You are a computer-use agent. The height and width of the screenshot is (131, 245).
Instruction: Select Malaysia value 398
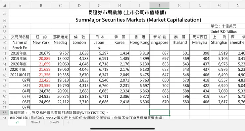[x=200, y=53]
